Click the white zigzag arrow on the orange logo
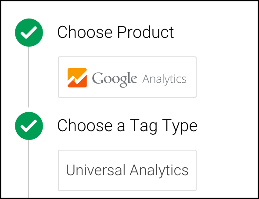The width and height of the screenshot is (259, 199). pos(77,78)
